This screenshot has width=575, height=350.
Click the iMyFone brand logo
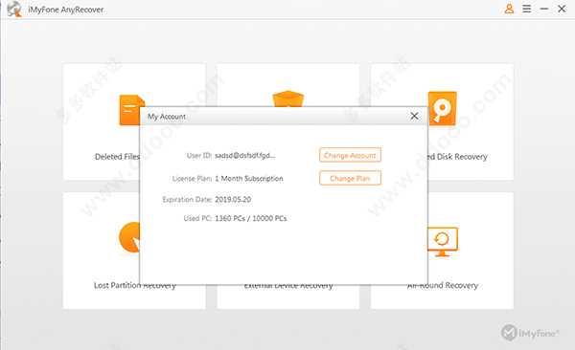(x=530, y=333)
